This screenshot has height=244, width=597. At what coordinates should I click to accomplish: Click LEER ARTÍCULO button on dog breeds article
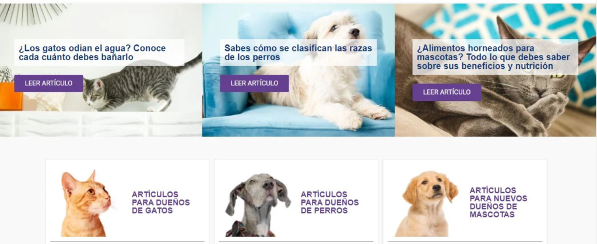tap(254, 83)
